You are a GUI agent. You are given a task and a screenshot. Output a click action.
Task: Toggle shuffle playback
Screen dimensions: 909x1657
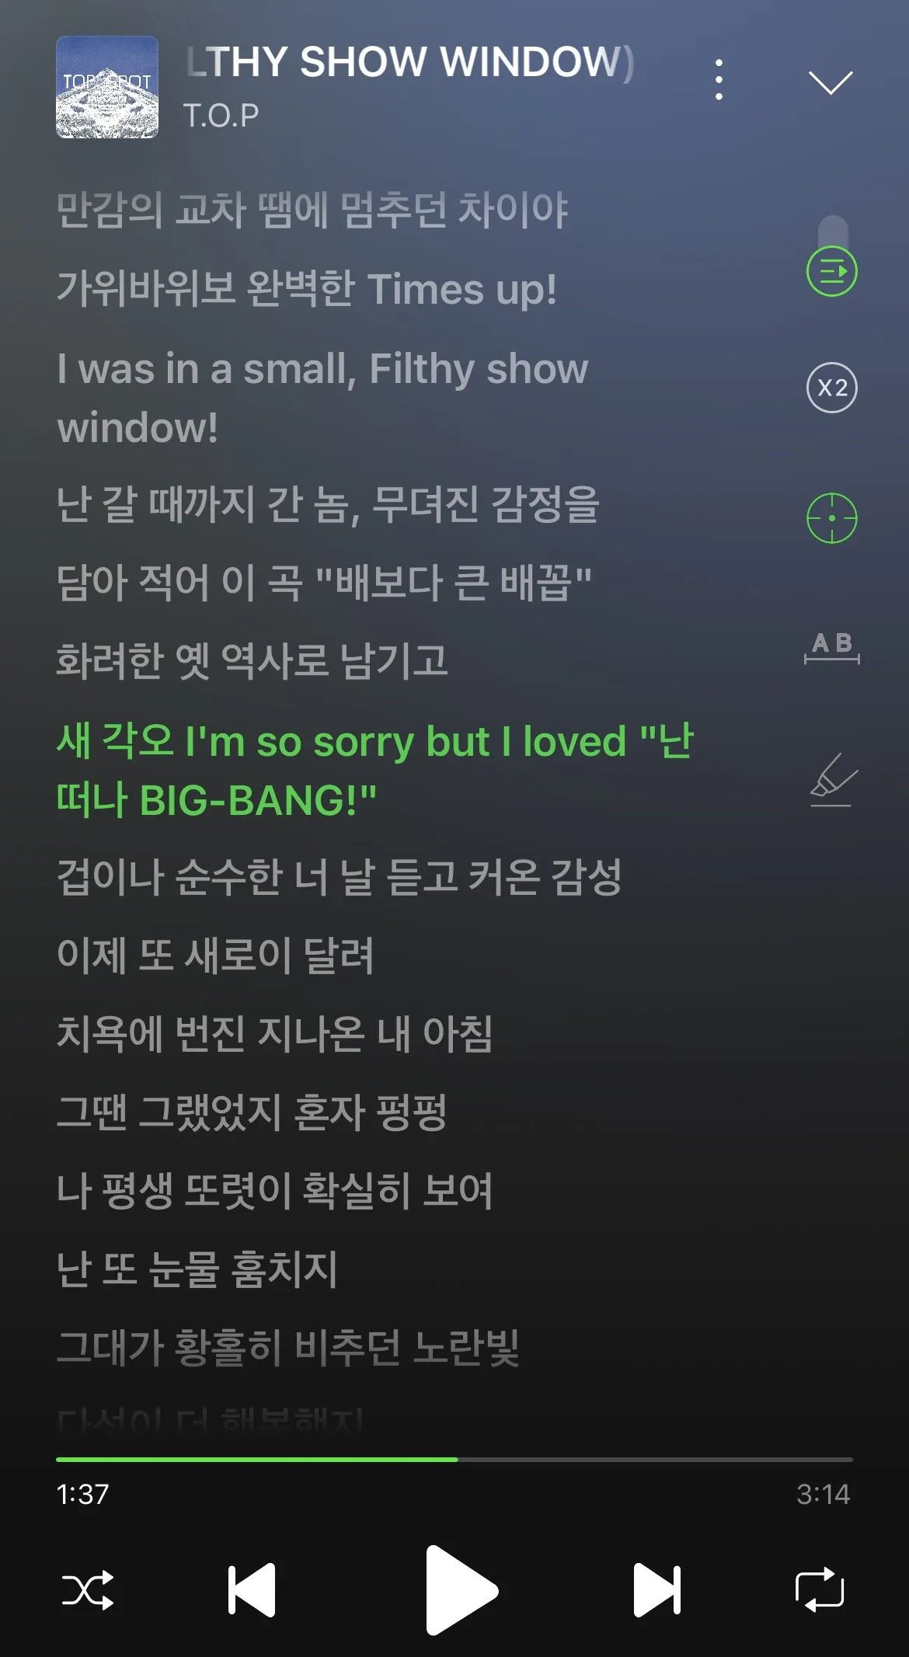tap(88, 1589)
